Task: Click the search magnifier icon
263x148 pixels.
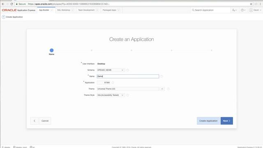Action: (193, 10)
